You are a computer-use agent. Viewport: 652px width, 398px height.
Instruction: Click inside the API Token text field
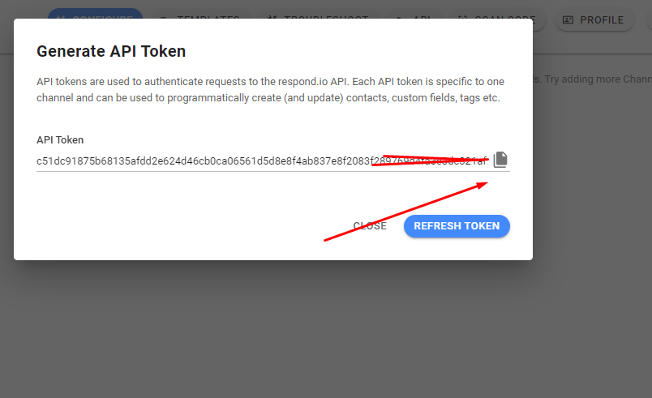pyautogui.click(x=262, y=160)
